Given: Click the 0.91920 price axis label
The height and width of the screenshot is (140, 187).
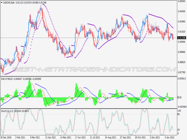Looking at the screenshot, I should coord(182,32).
